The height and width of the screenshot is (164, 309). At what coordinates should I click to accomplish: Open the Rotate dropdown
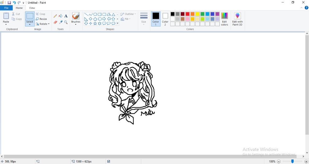(43, 24)
